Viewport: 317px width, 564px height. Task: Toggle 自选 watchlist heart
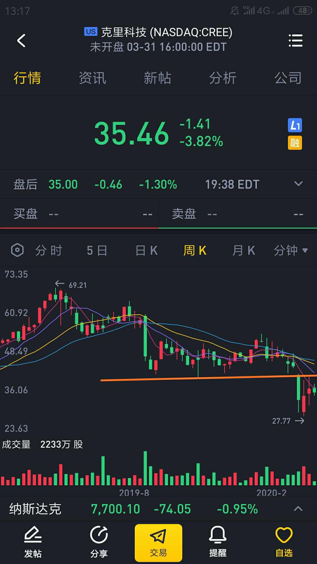(x=284, y=543)
